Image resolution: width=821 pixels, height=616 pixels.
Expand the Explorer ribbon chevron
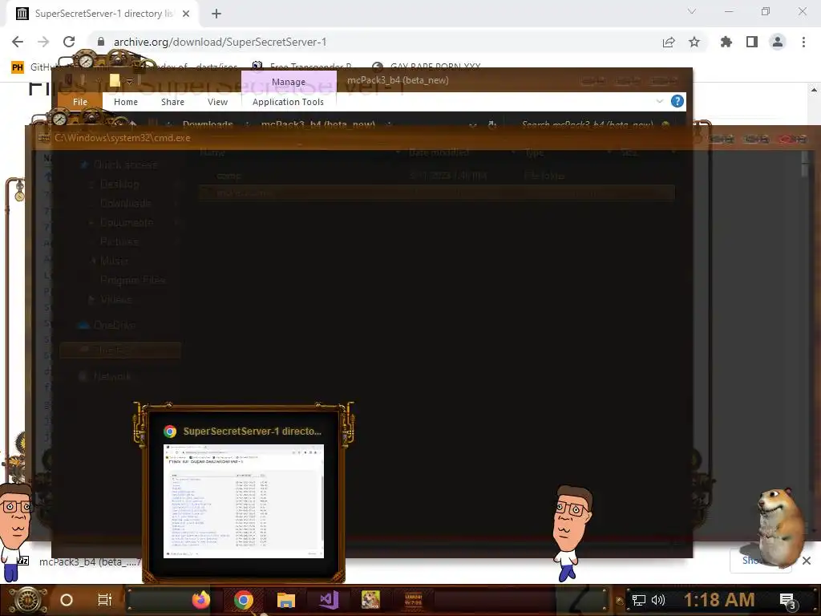(x=660, y=101)
